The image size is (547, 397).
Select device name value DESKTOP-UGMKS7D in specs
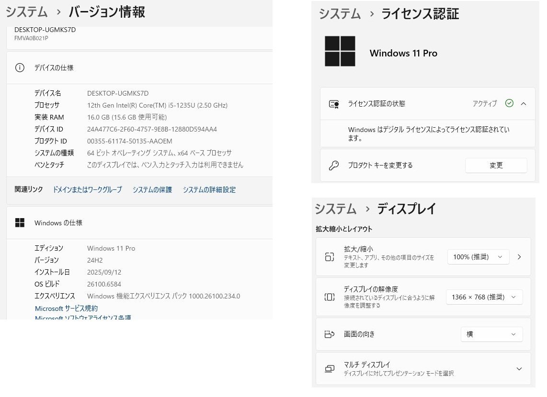118,93
